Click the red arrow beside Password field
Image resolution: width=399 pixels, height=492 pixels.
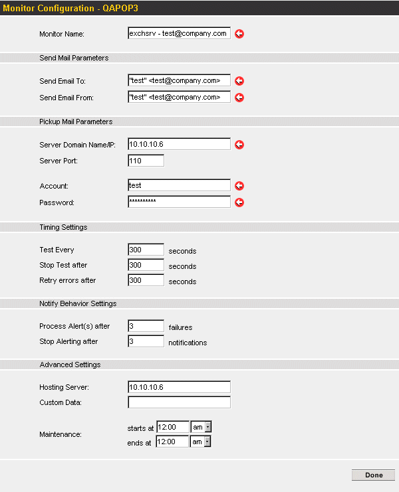[x=239, y=203]
